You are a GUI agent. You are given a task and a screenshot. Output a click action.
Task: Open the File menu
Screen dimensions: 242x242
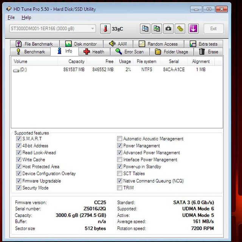11,17
